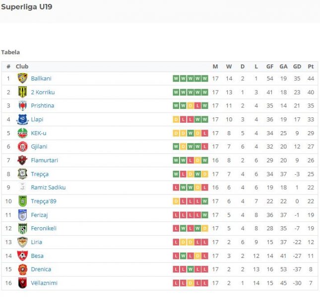Click the Flamurtari dark red crest
This screenshot has height=297, width=320.
pos(22,160)
